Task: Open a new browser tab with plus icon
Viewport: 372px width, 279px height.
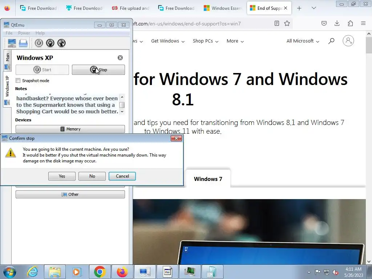Action: [299, 8]
